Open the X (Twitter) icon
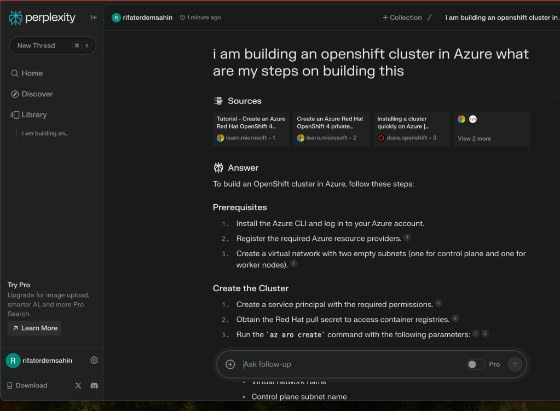Image resolution: width=560 pixels, height=411 pixels. [78, 385]
